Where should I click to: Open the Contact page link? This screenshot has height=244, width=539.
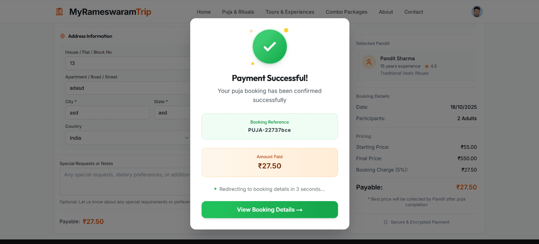pos(414,12)
